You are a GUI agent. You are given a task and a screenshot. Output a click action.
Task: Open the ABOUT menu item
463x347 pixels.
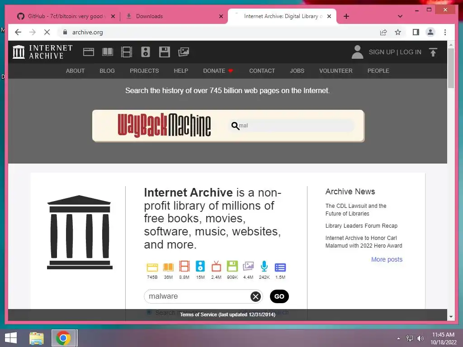[x=76, y=71]
